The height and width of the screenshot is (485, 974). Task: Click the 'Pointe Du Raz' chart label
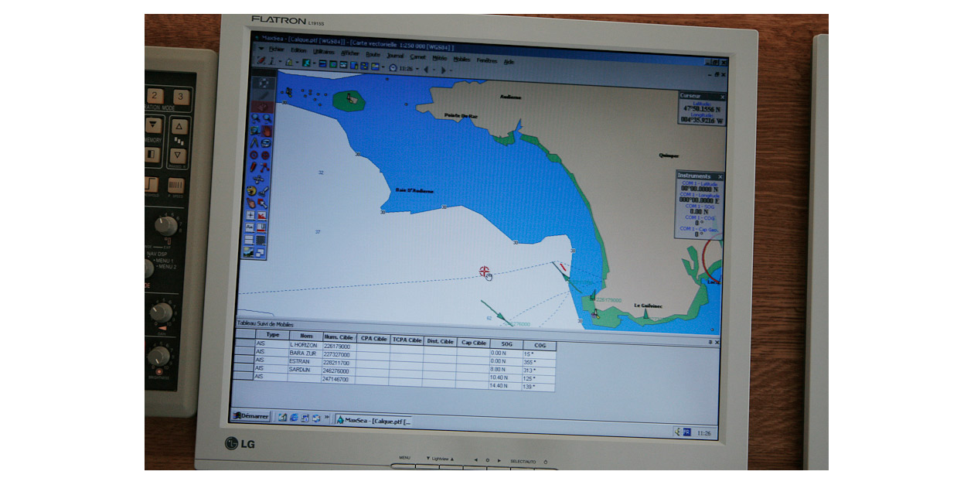tap(461, 115)
